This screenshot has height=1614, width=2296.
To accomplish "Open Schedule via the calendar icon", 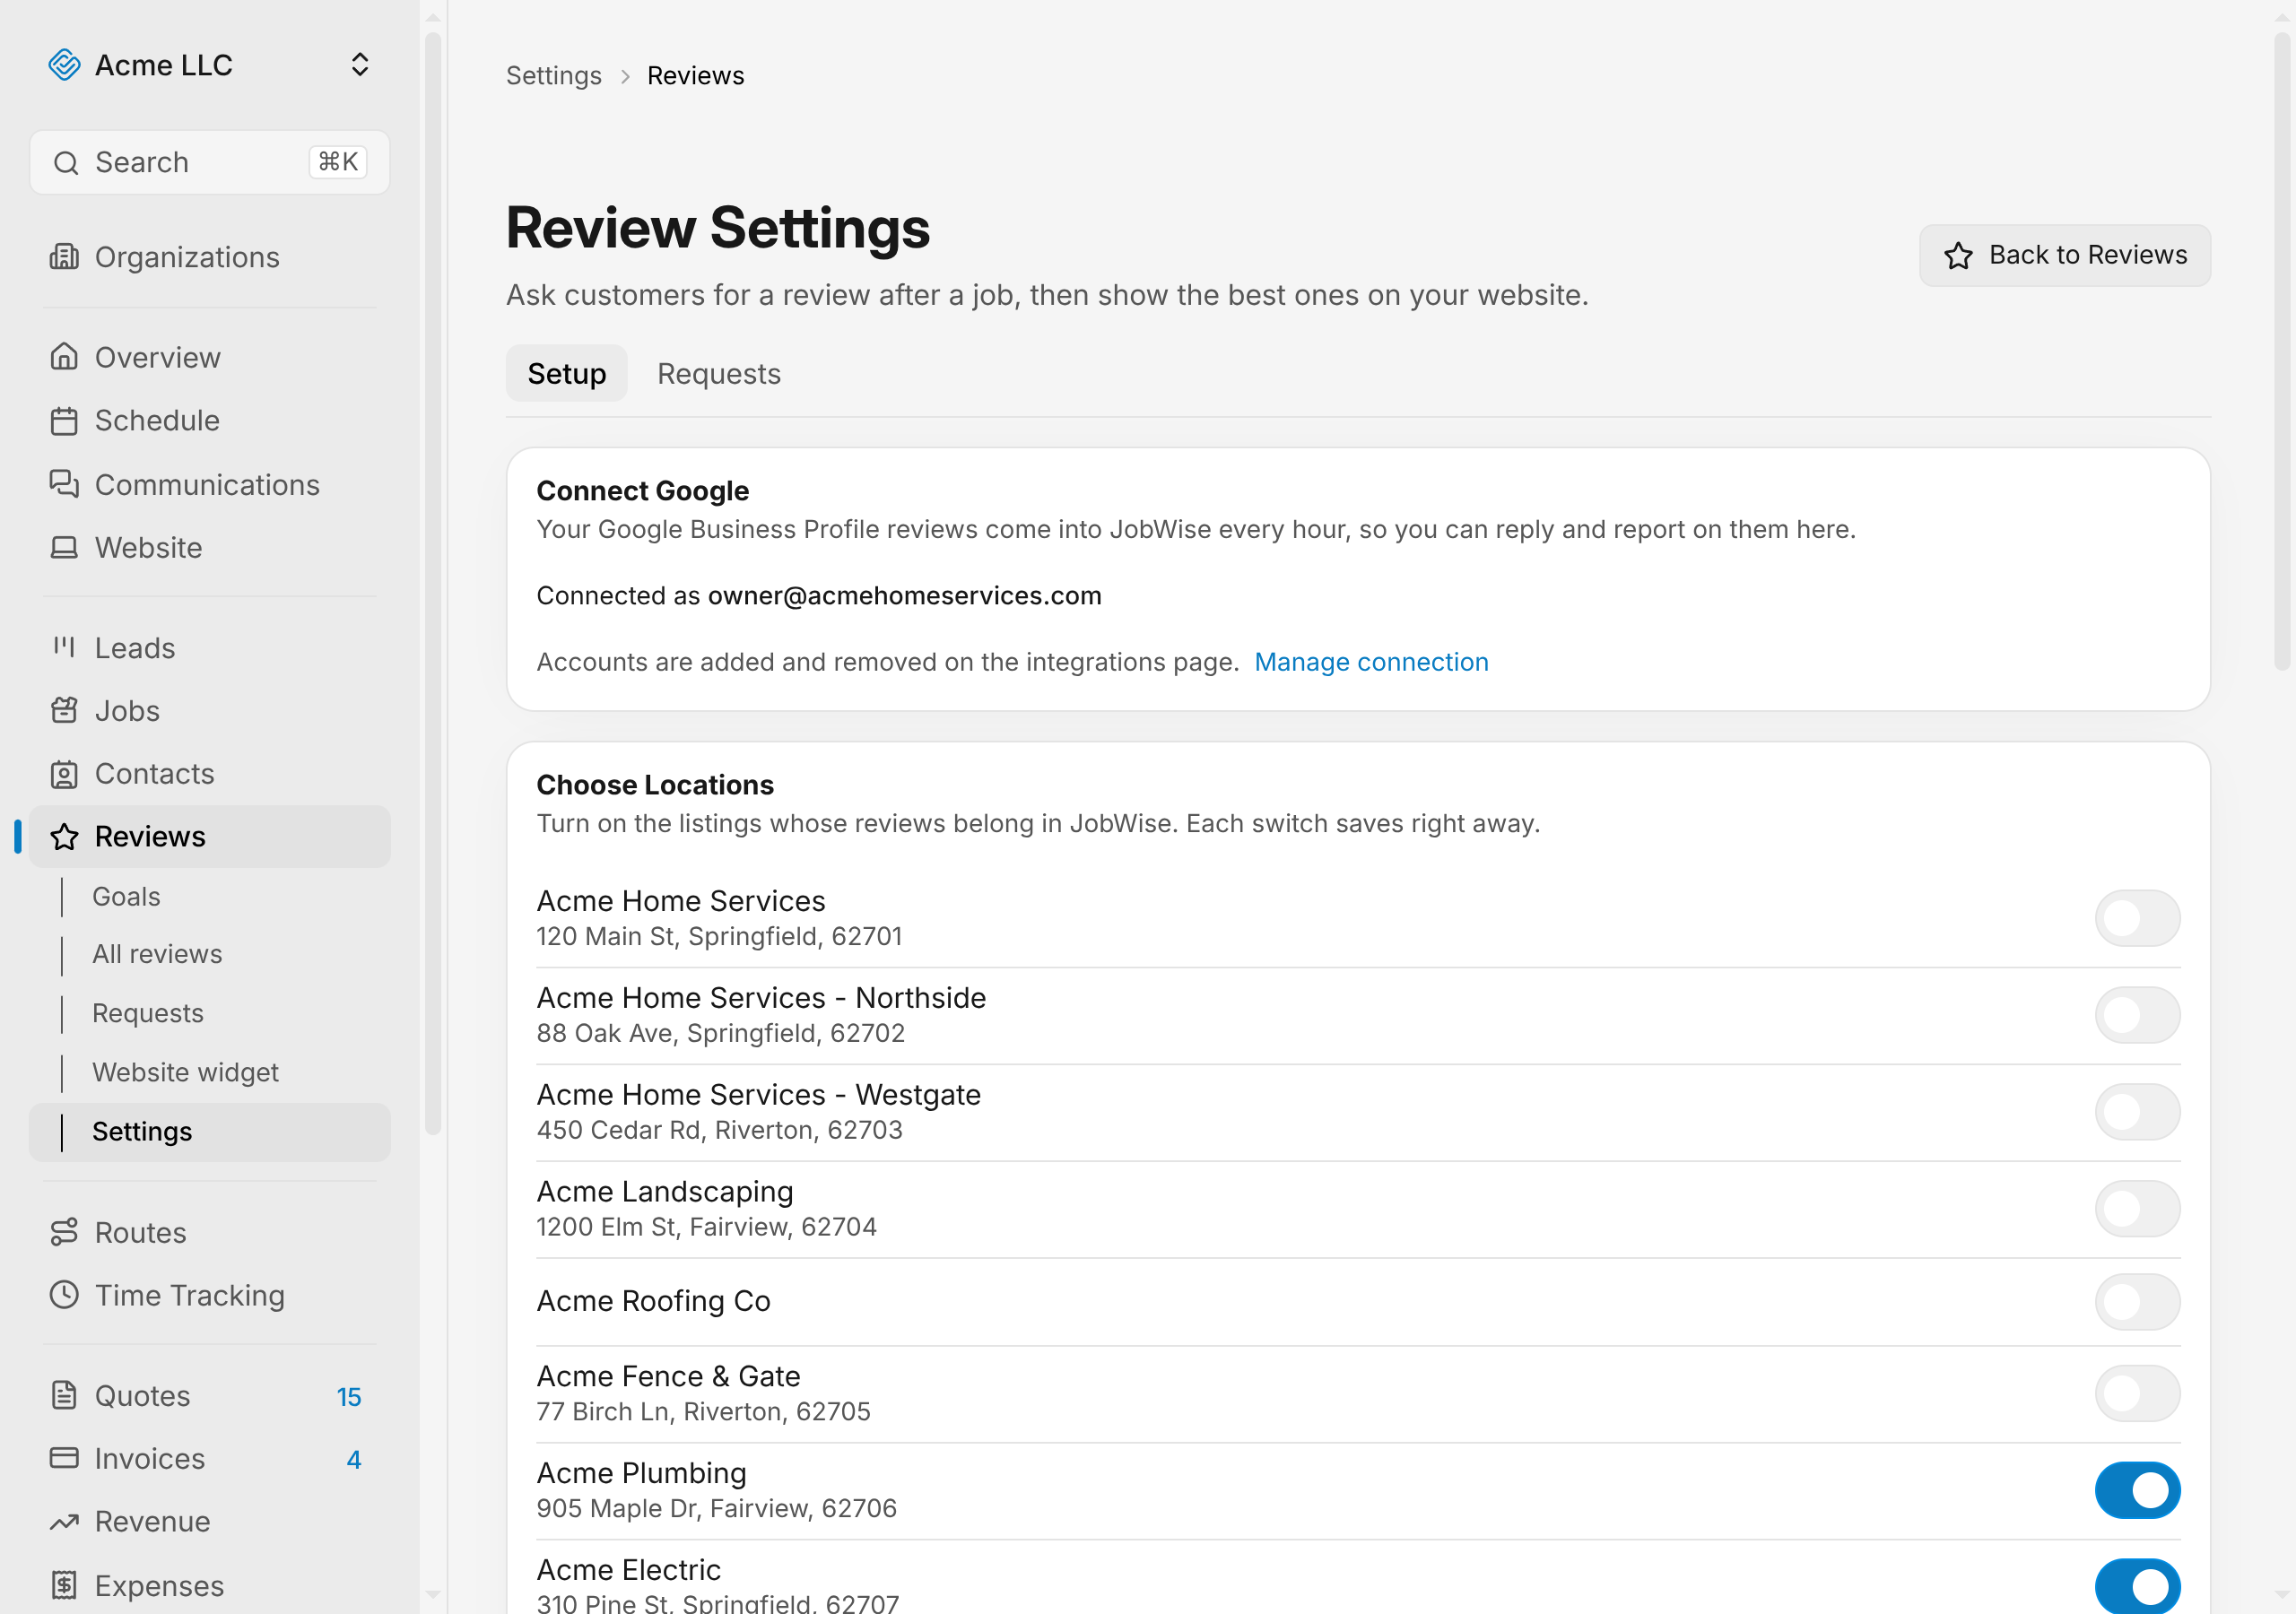I will tap(64, 421).
